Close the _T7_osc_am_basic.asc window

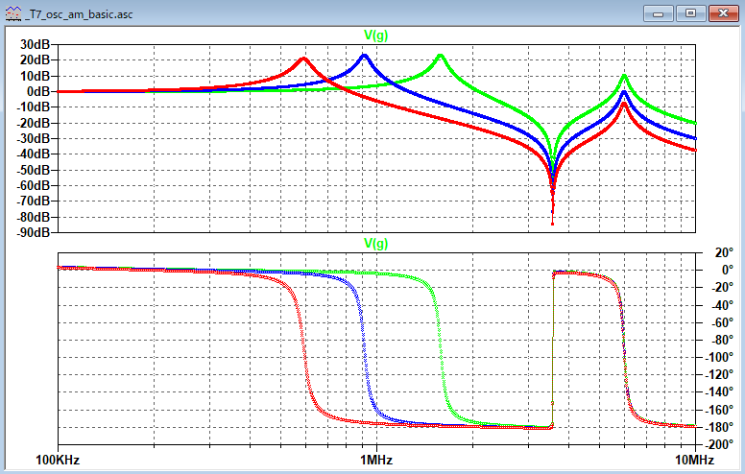(723, 13)
